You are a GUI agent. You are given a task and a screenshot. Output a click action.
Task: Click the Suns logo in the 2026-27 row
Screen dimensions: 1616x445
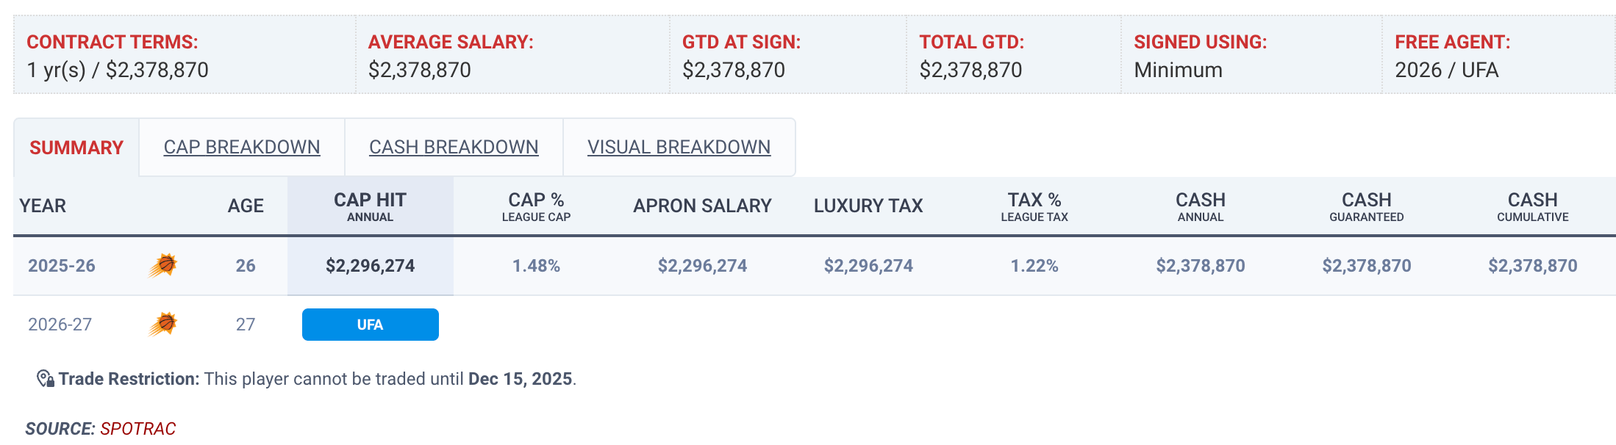coord(163,324)
